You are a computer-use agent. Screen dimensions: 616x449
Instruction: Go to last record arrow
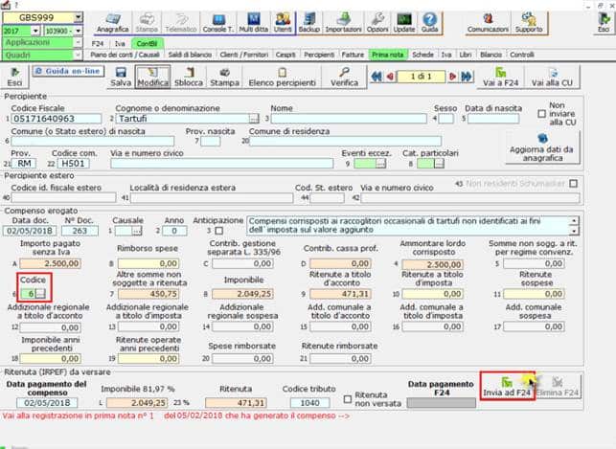click(x=467, y=77)
